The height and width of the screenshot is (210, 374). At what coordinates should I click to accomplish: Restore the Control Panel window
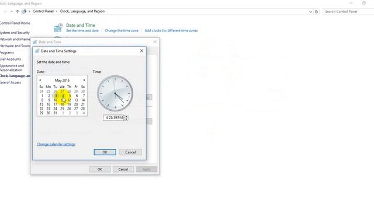tap(363, 3)
